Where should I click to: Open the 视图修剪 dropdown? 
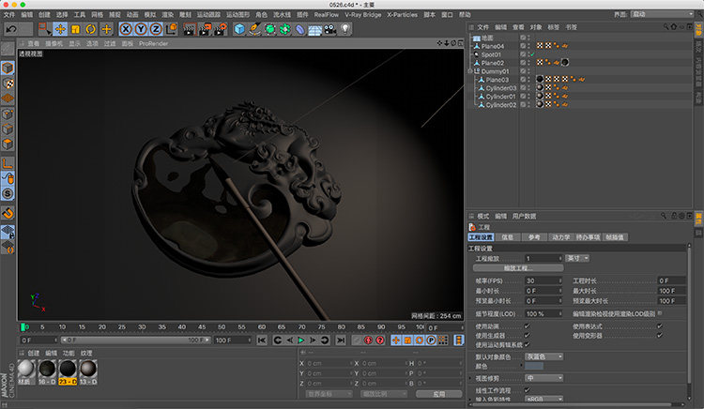click(543, 378)
